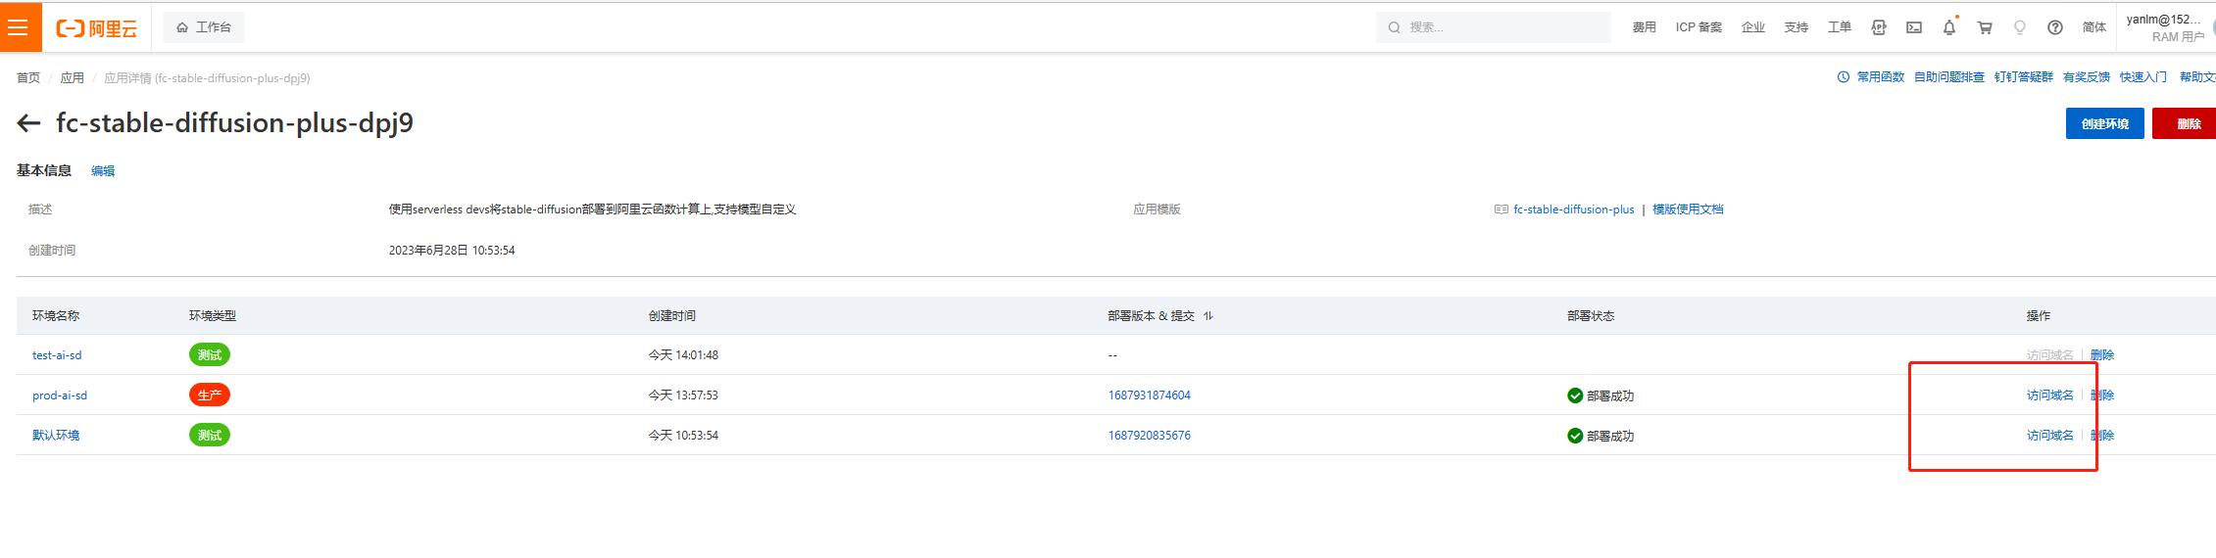2216x558 pixels.
Task: Click the 阿里云 Alibaba Cloud logo
Action: [97, 28]
